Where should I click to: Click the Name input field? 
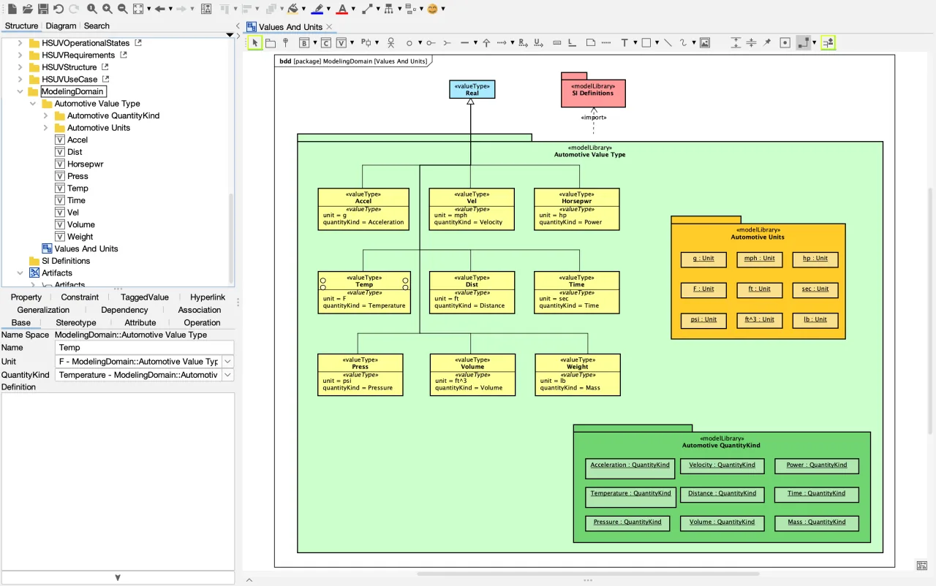(x=145, y=348)
